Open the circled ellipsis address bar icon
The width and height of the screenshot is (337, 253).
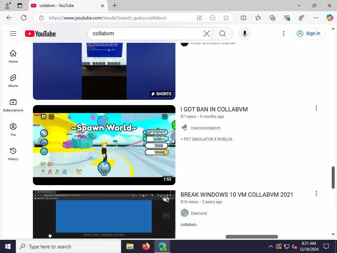tap(212, 18)
